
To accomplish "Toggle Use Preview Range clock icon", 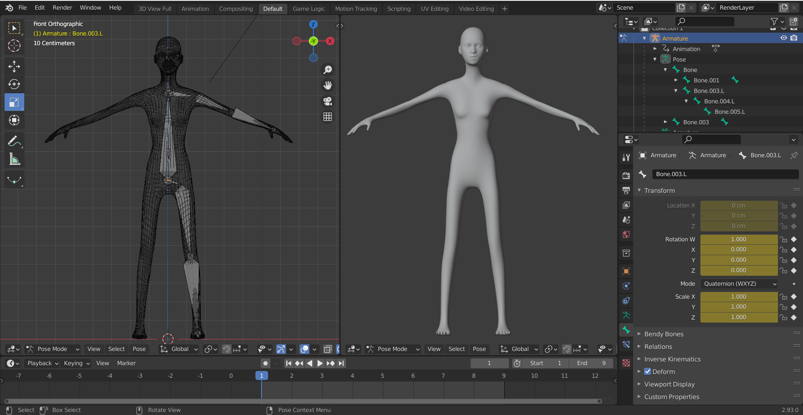I will [517, 363].
